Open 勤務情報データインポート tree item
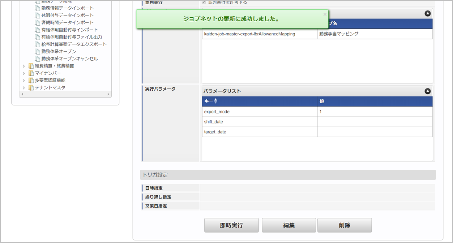This screenshot has width=453, height=243. tap(68, 8)
